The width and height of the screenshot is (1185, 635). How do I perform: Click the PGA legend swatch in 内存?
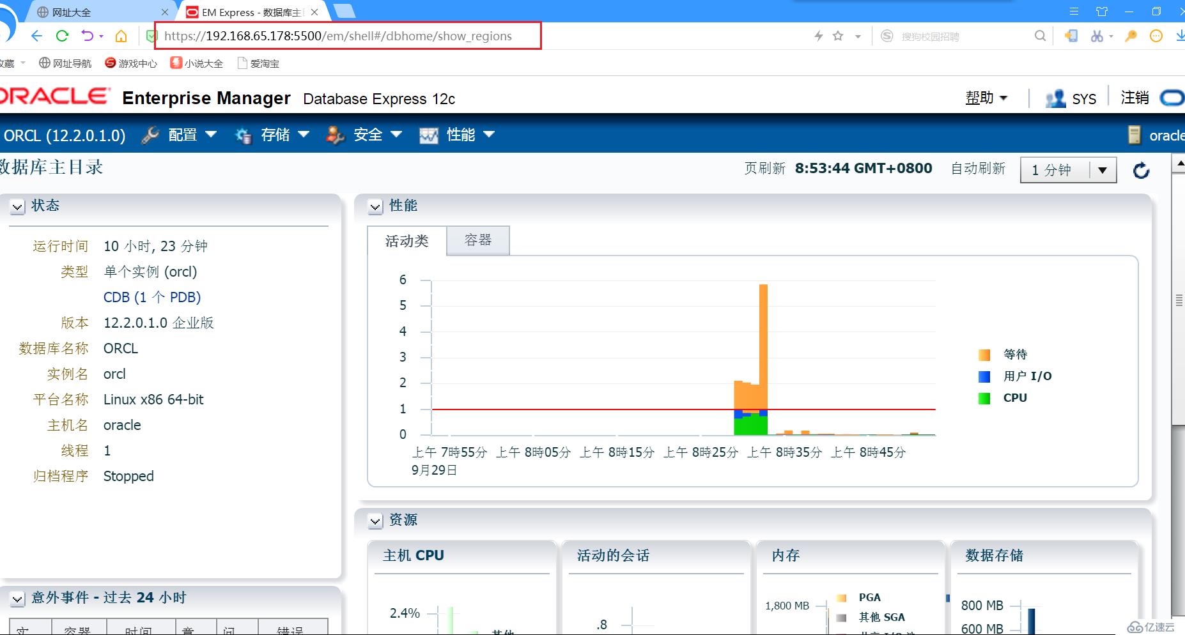coord(842,598)
